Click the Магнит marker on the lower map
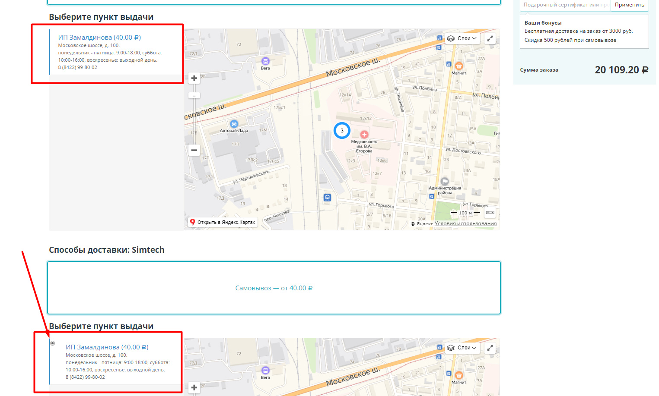The height and width of the screenshot is (396, 659). (459, 375)
